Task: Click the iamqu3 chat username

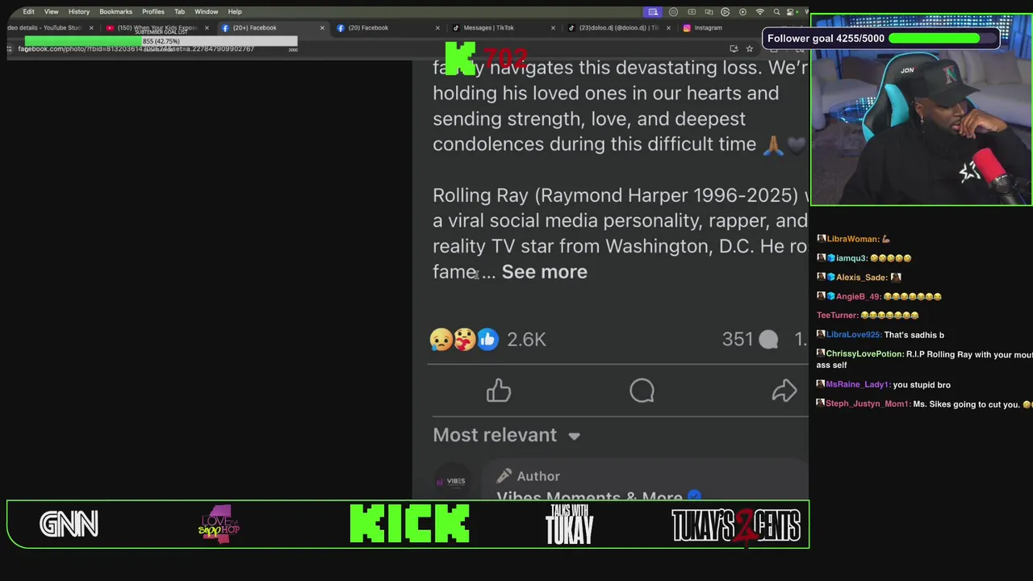Action: (851, 258)
